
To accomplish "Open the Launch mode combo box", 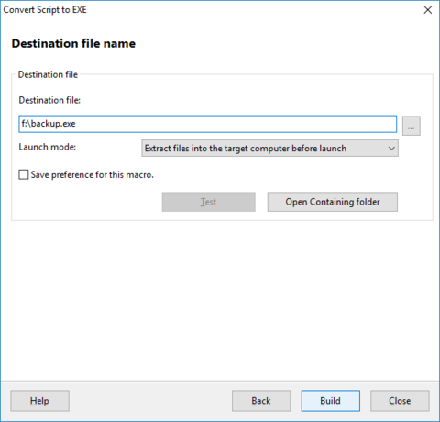I will (269, 149).
